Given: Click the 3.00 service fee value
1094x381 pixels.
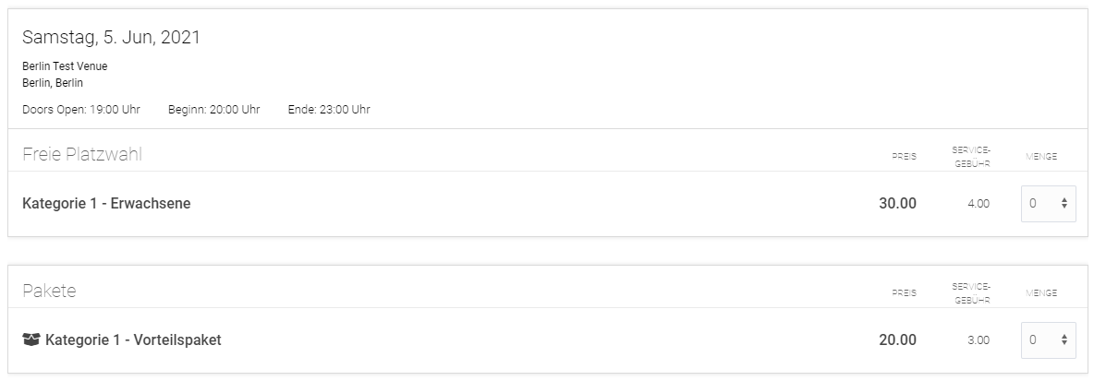Looking at the screenshot, I should [x=978, y=340].
